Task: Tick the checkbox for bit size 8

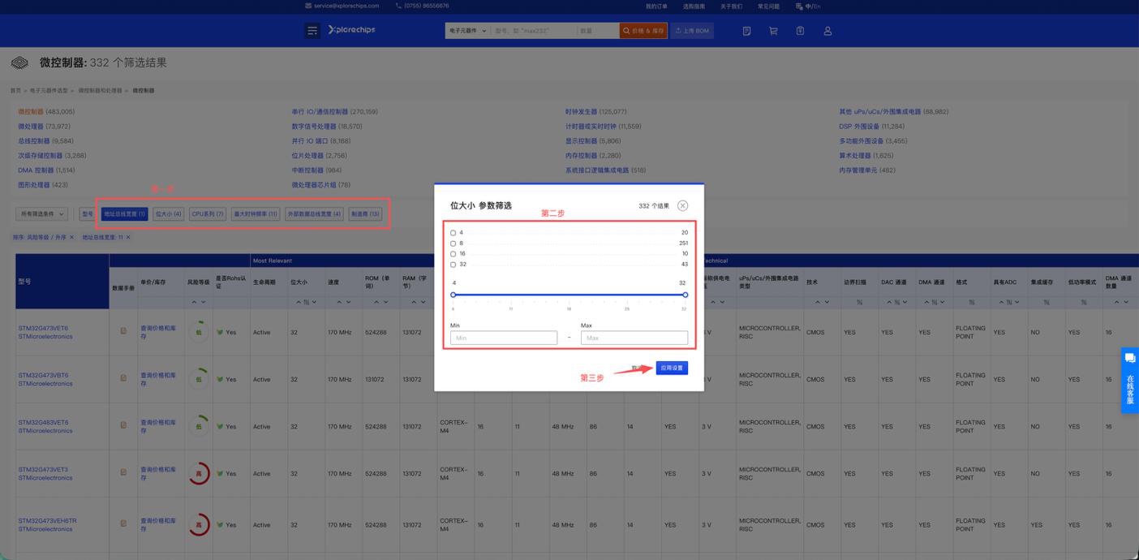Action: (x=453, y=243)
